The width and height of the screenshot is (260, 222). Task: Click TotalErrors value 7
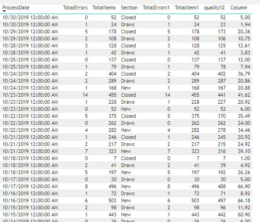tap(86, 151)
